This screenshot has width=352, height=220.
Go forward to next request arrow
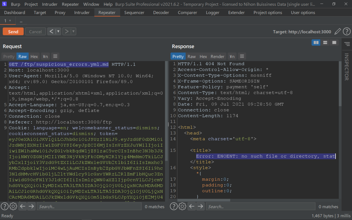coord(67,31)
